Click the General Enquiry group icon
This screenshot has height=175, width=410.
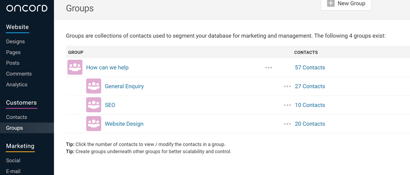pos(93,86)
